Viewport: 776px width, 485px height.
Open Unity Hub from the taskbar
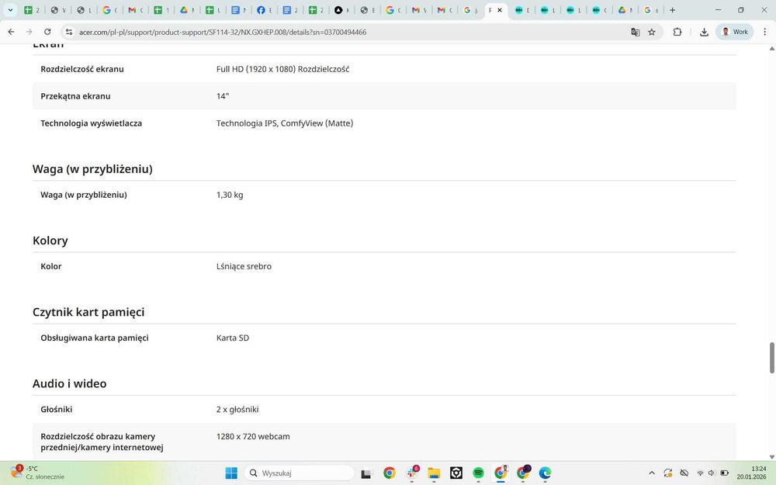pos(456,473)
